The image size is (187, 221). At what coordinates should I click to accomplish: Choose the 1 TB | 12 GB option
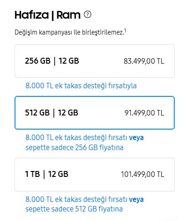(95, 175)
